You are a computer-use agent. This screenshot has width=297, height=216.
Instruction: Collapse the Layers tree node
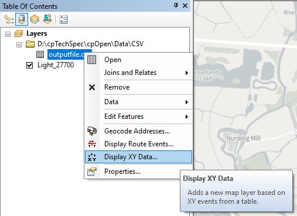(8, 35)
